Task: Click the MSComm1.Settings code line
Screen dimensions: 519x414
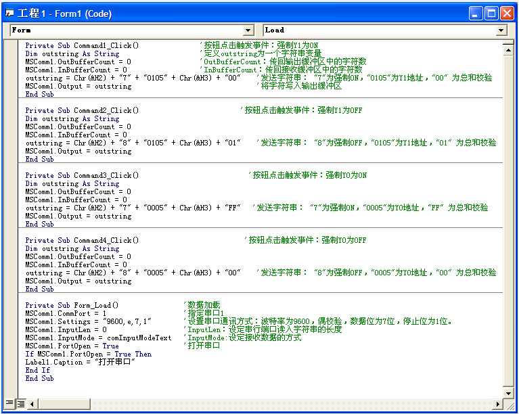Action: [88, 321]
